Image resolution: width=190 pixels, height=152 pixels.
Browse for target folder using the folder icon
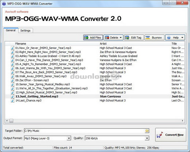[x=147, y=131]
